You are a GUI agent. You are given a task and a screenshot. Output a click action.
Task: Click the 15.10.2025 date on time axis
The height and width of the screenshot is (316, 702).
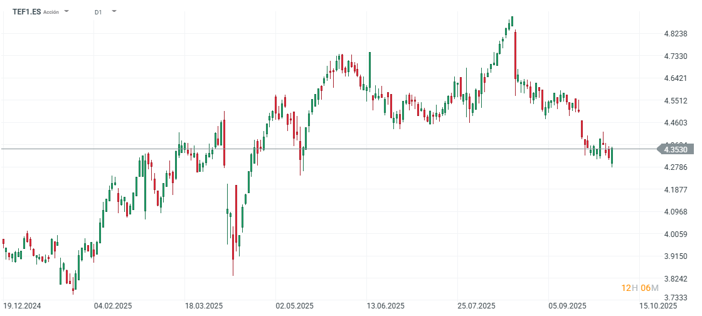658,306
